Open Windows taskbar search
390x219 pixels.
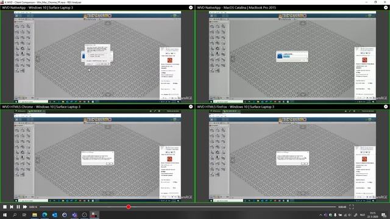[15, 215]
